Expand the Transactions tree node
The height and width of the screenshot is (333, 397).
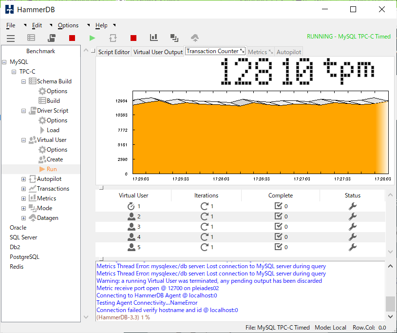click(23, 189)
